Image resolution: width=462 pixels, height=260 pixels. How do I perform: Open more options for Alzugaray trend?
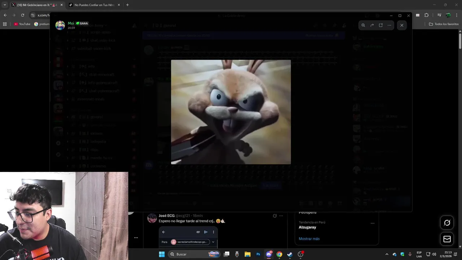click(x=372, y=224)
